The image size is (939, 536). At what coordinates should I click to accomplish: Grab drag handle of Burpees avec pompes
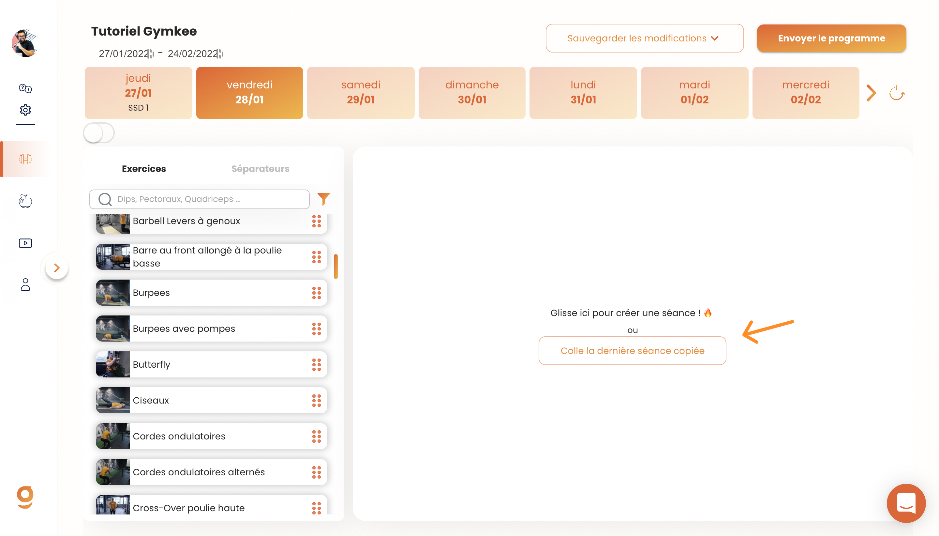coord(317,329)
